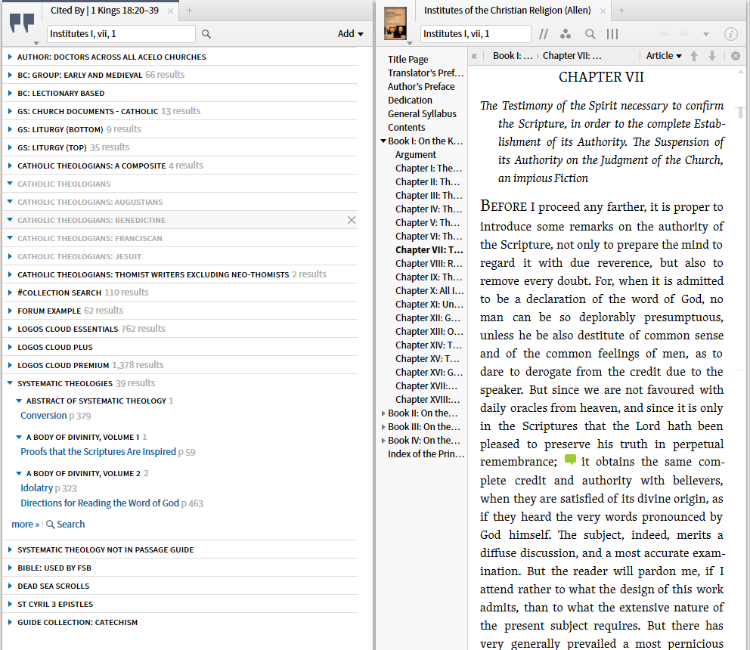Open the Article navigation dropdown
The width and height of the screenshot is (750, 650).
(x=664, y=56)
